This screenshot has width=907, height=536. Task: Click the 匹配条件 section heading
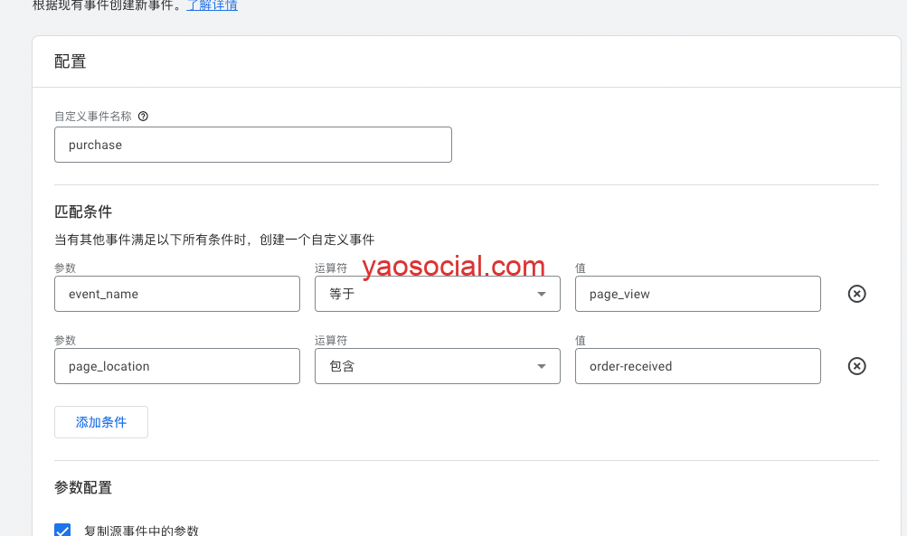click(x=83, y=212)
